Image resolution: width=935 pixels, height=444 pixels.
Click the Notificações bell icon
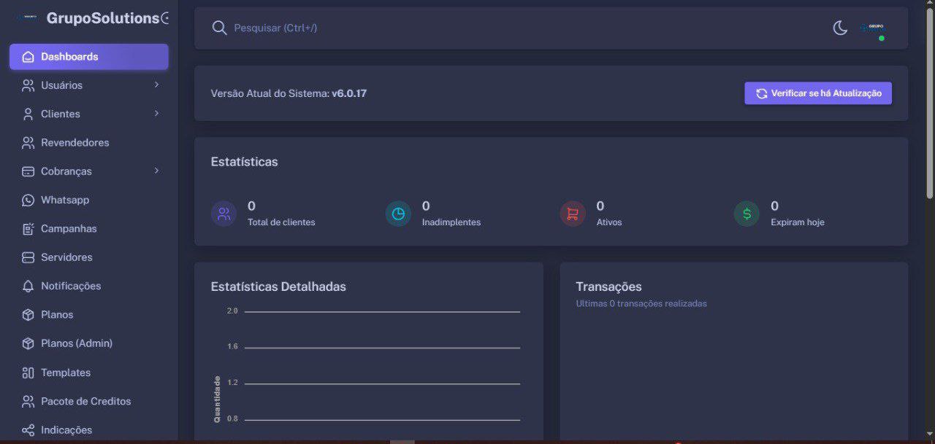point(28,286)
